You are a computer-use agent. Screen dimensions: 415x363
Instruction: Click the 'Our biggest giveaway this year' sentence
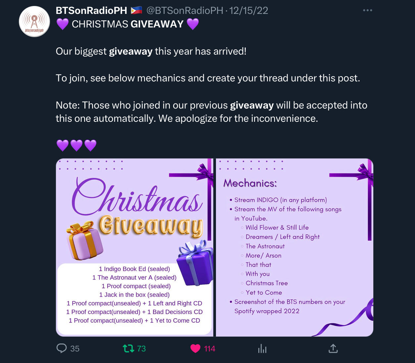[x=151, y=51]
